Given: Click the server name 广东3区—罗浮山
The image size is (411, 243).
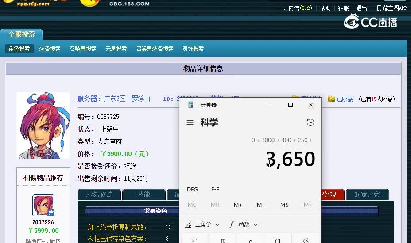Looking at the screenshot, I should tap(127, 99).
